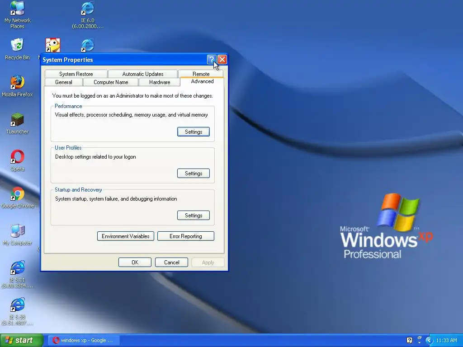Viewport: 463px width, 347px height.
Task: Open the Start menu
Action: tap(21, 340)
